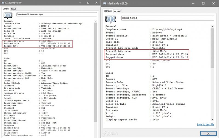219x138 pixels.
Task: Click Tagged date 17:09:13 in right window
Action: click(x=170, y=58)
